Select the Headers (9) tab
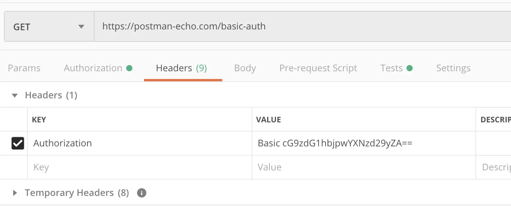Image resolution: width=511 pixels, height=206 pixels. pos(182,68)
